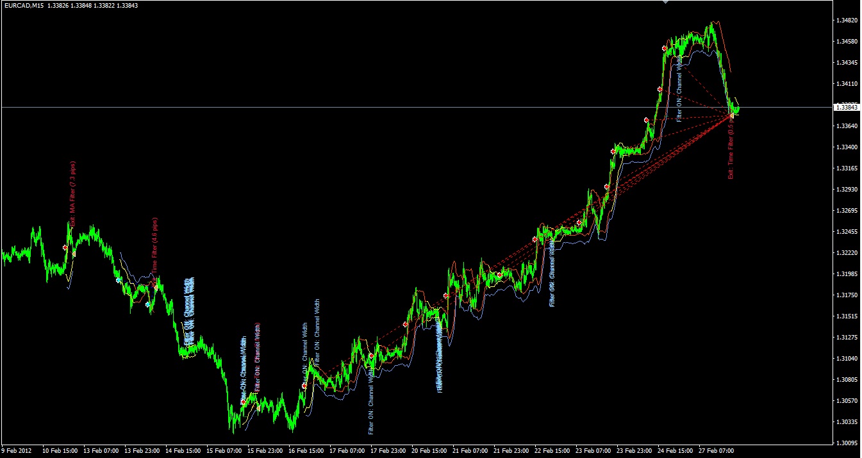Click the 1.32695 price scale label

(847, 211)
